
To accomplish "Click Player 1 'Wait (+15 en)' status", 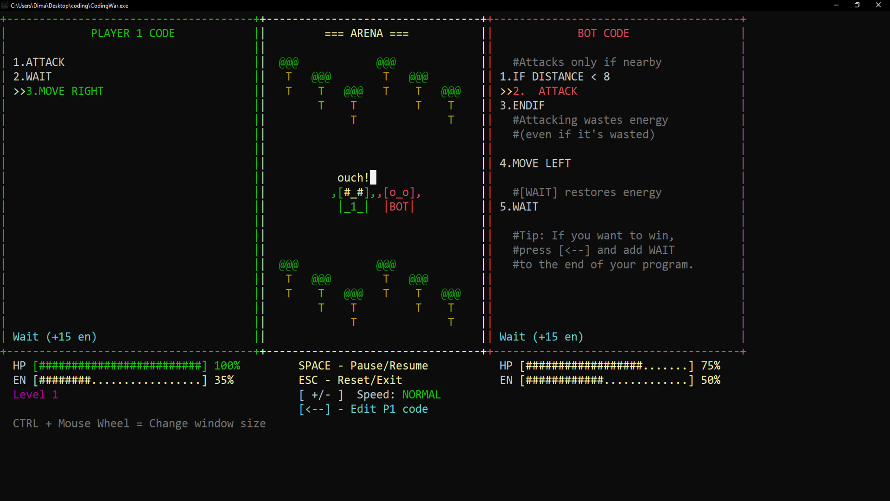I will tap(55, 337).
